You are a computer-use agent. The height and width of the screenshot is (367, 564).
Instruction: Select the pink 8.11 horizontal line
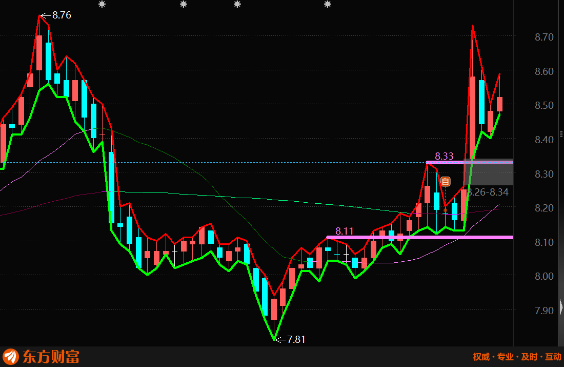click(420, 237)
